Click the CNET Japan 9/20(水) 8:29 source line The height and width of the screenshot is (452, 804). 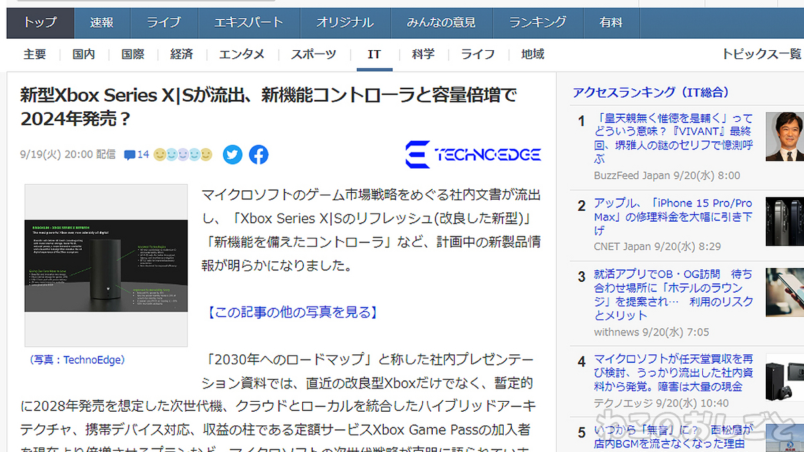pos(657,246)
